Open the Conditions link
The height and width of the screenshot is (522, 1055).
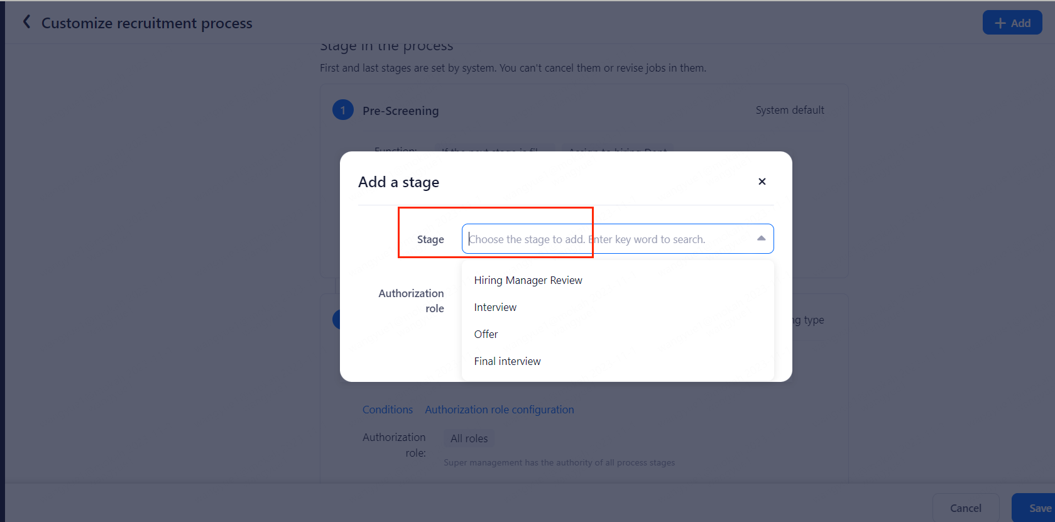tap(387, 410)
